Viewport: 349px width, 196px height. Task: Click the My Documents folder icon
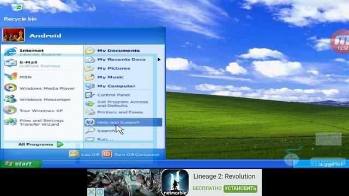tap(90, 51)
